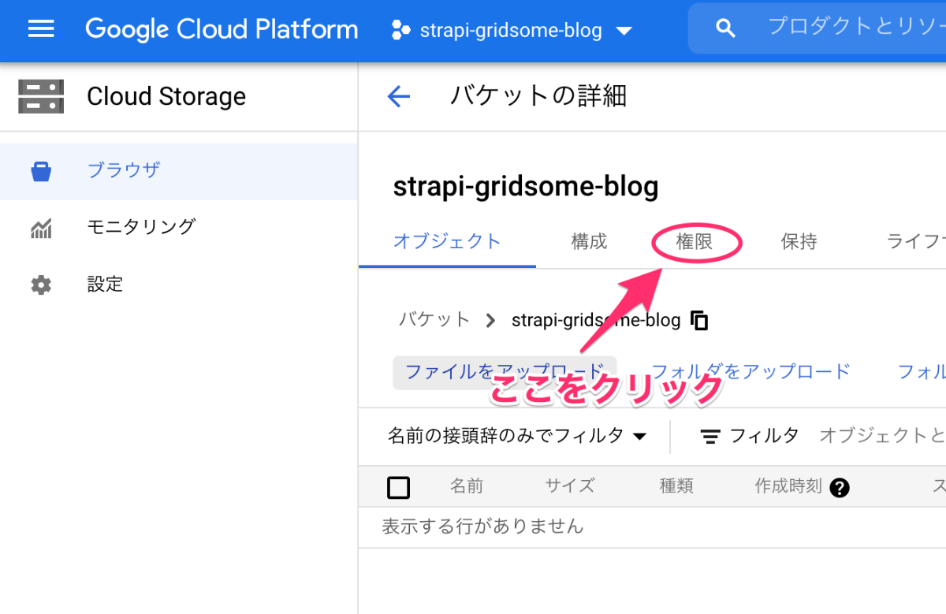Open the 名前の接頭辞のみでフィルタ dropdown
Image resolution: width=946 pixels, height=614 pixels.
517,436
